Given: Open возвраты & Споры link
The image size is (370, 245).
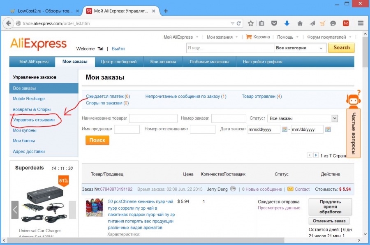Looking at the screenshot, I should tap(32, 109).
